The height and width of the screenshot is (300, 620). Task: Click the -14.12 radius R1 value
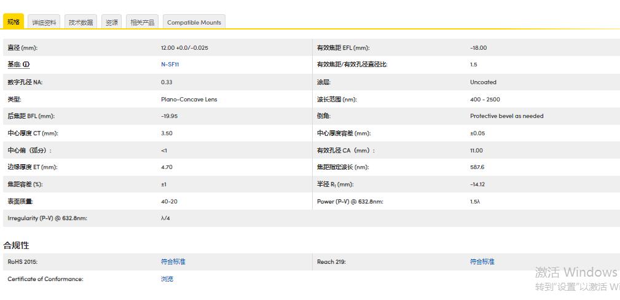pyautogui.click(x=477, y=184)
